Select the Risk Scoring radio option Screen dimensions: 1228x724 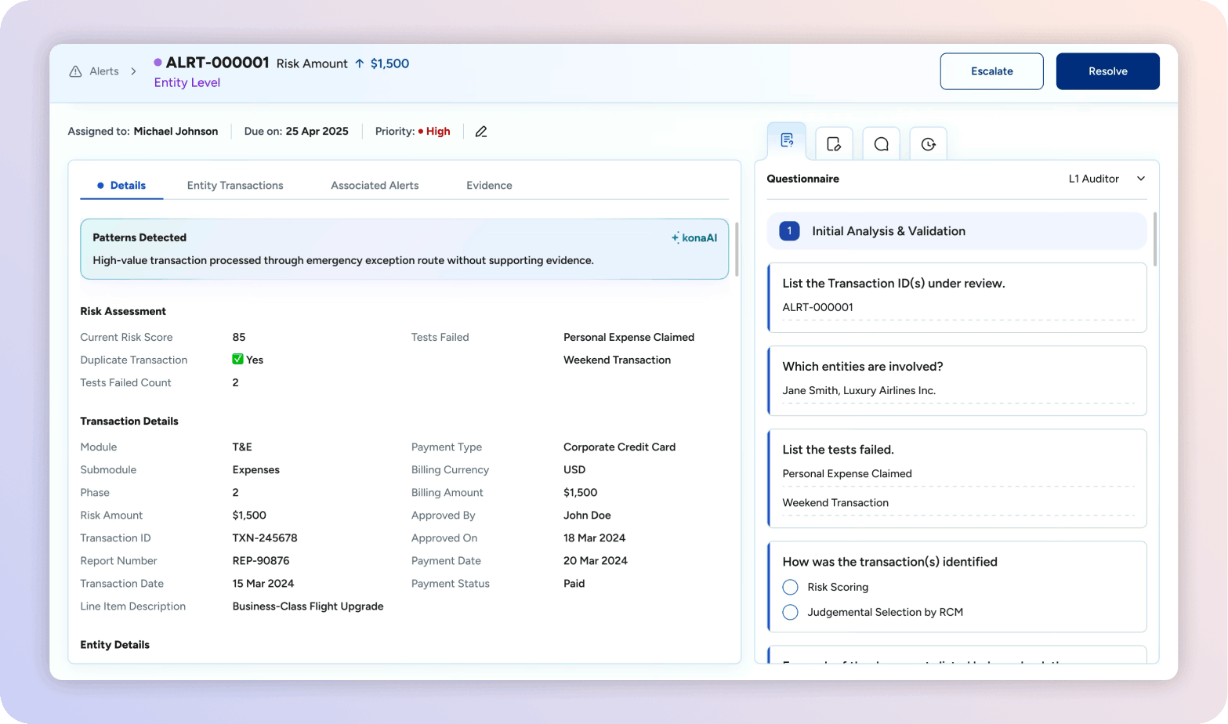pos(790,587)
